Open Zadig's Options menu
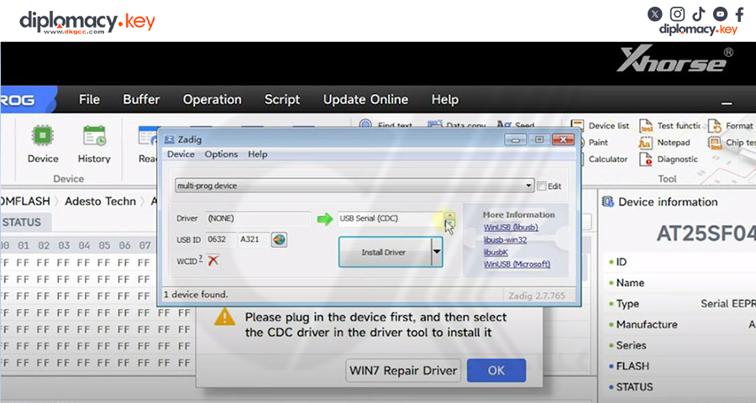 pos(221,154)
